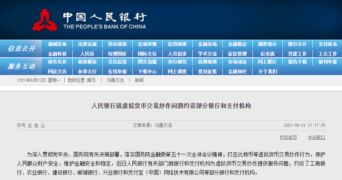Open 报刊年鉴 link
342x180 pixels.
[328, 62]
